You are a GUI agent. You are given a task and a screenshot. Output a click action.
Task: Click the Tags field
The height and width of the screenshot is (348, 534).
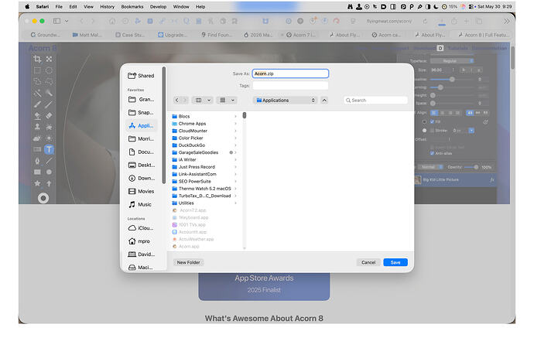[x=290, y=85]
